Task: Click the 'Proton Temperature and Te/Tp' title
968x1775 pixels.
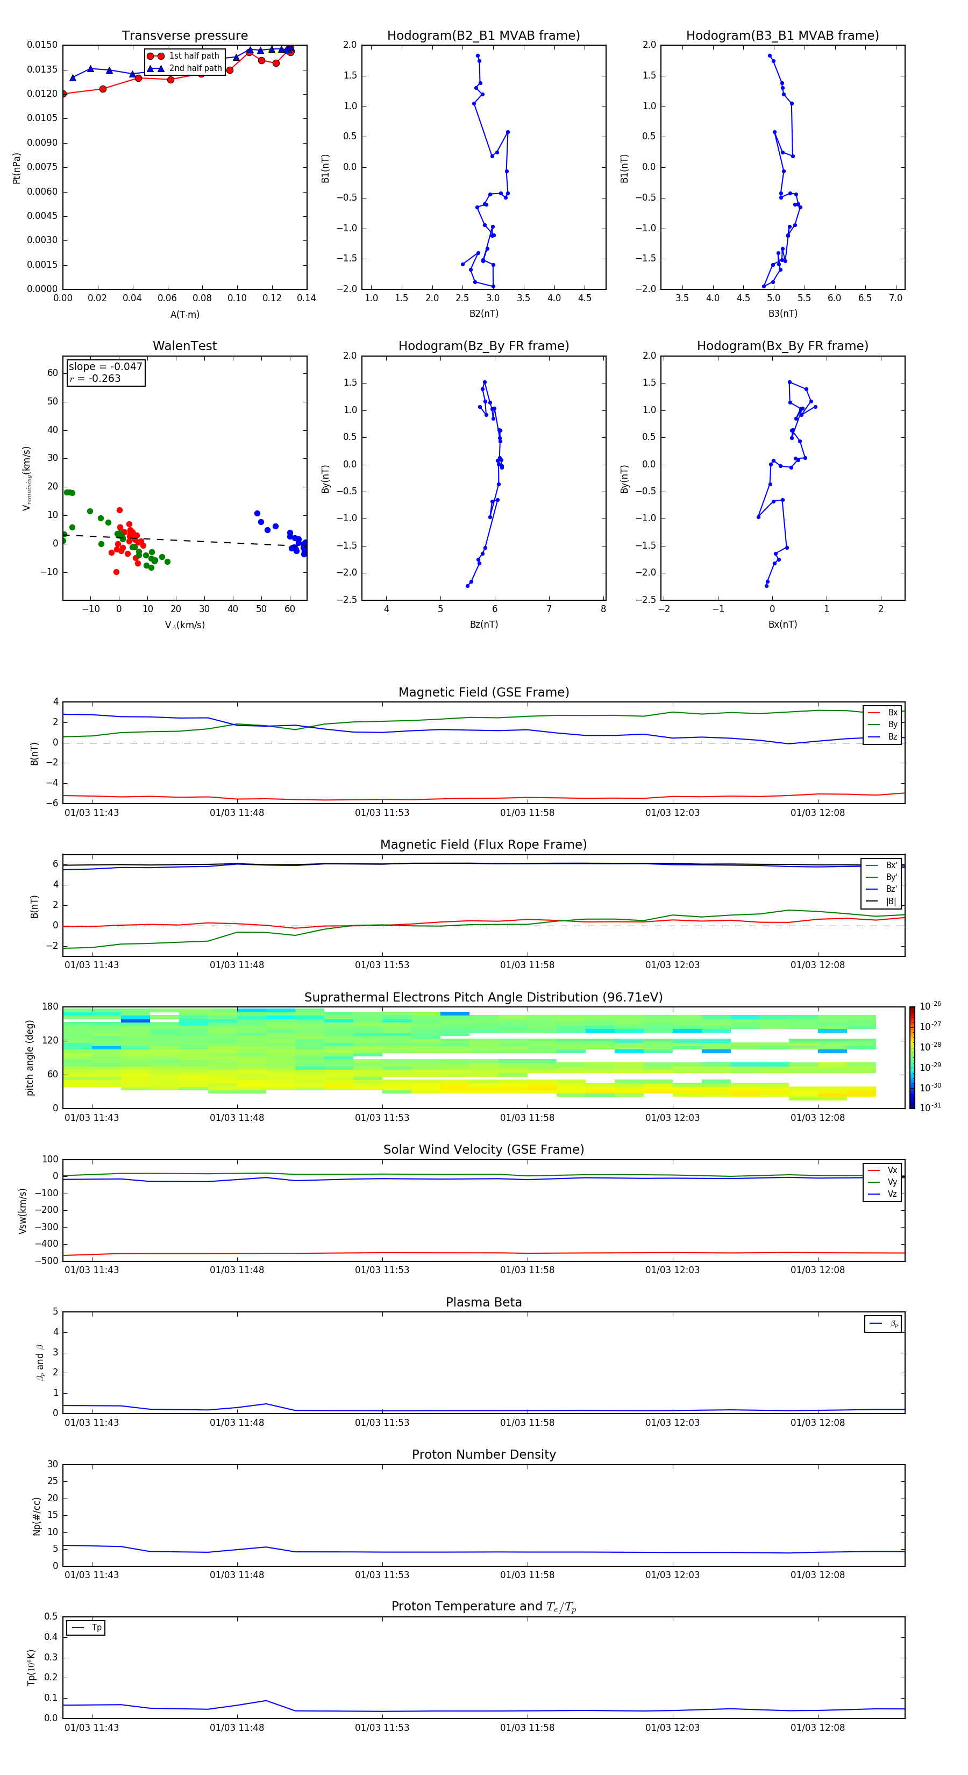Action: [483, 1607]
